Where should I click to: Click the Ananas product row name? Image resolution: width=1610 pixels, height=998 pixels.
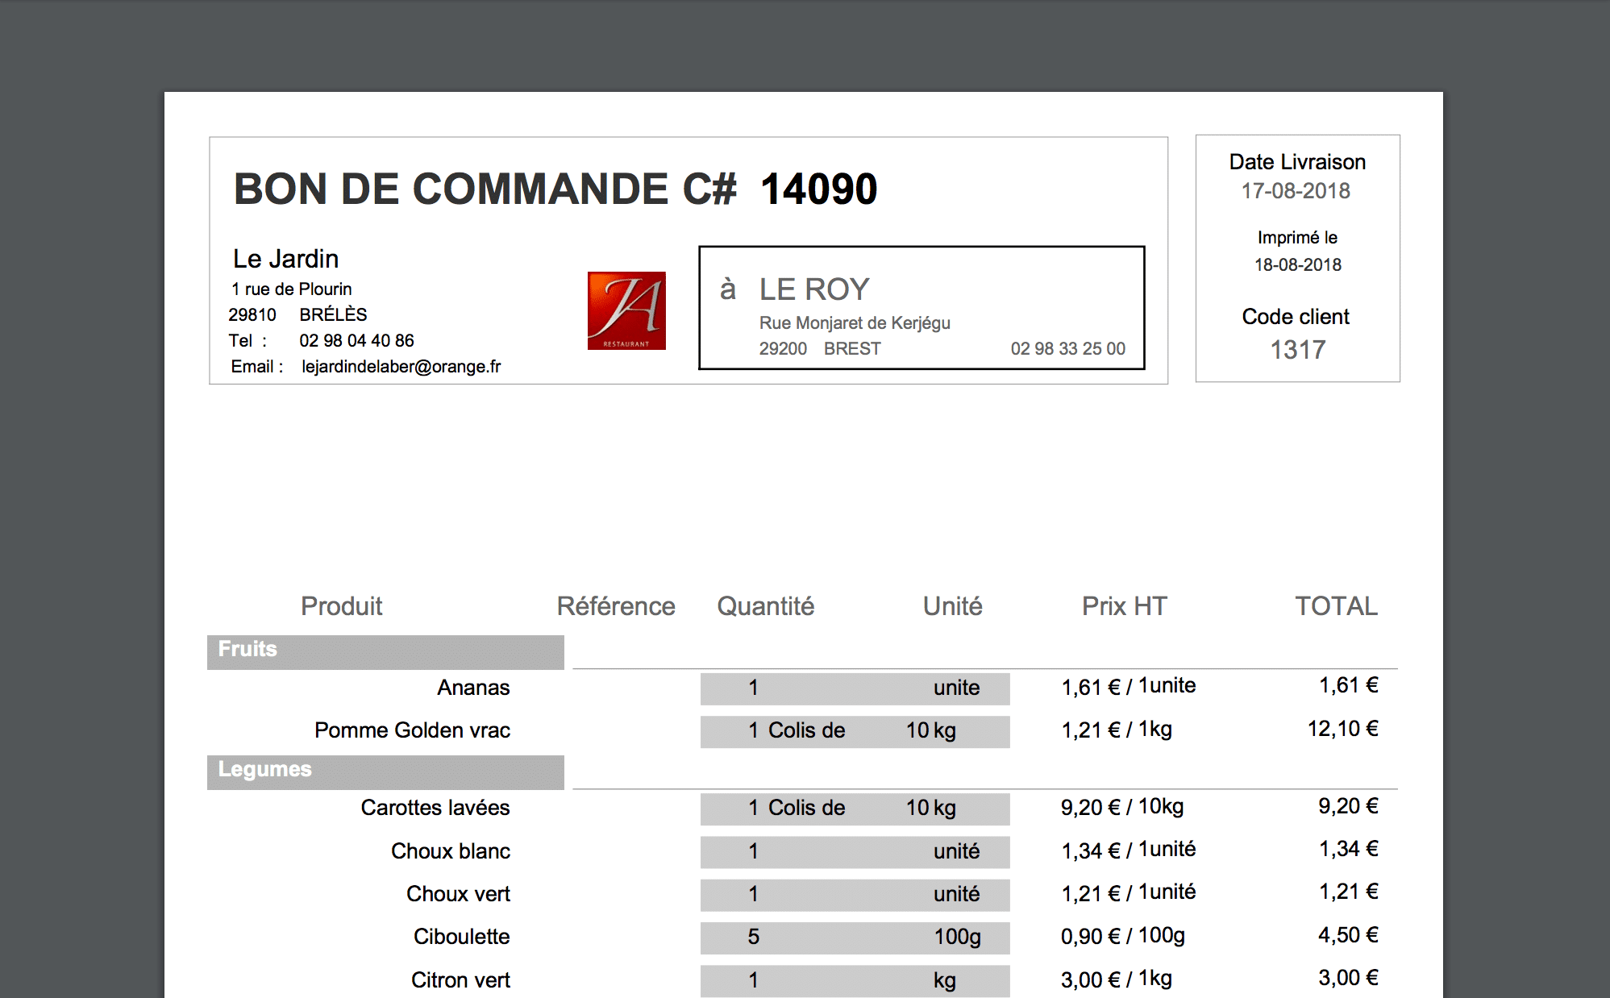click(473, 688)
